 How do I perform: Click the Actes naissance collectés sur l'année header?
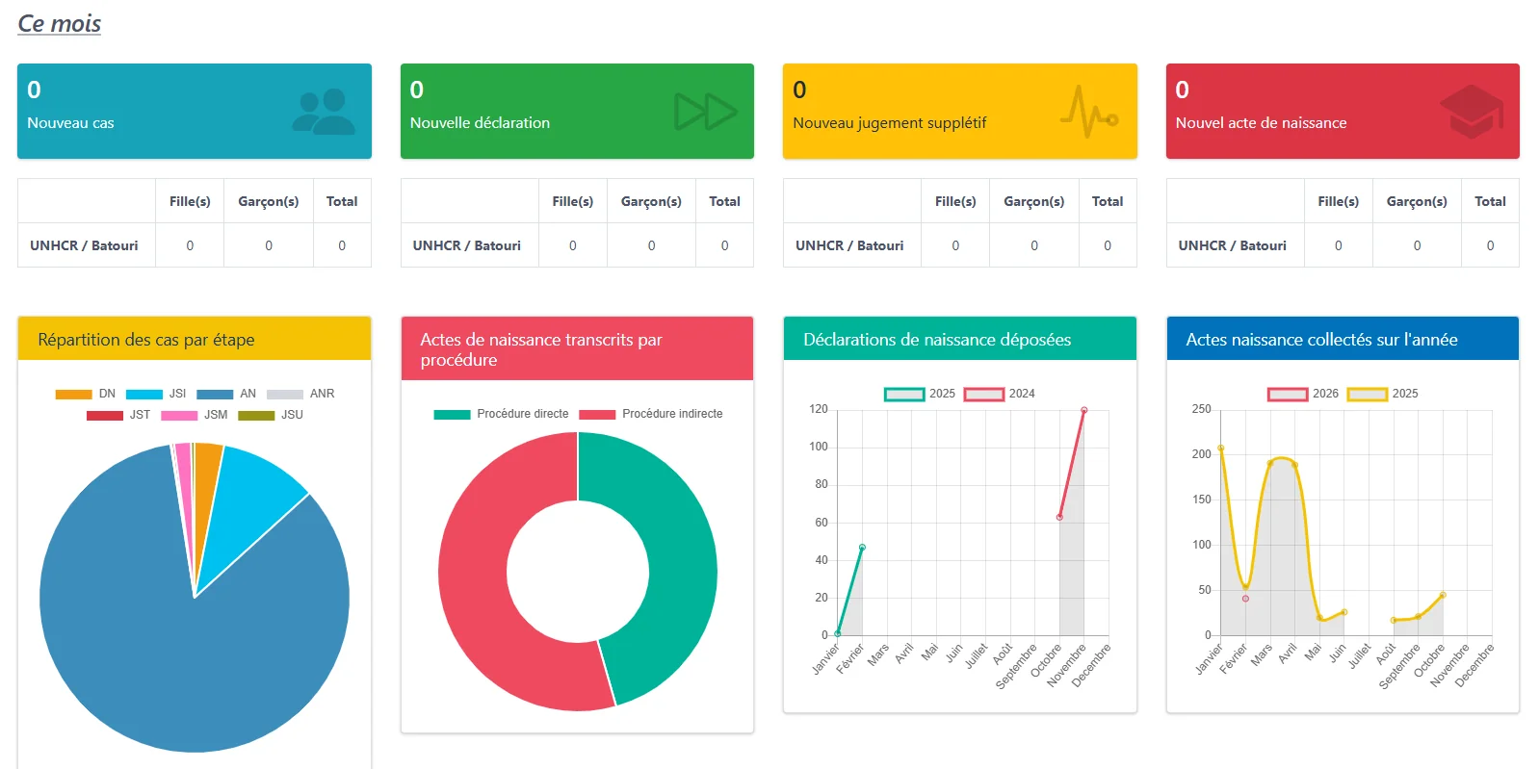(1343, 339)
